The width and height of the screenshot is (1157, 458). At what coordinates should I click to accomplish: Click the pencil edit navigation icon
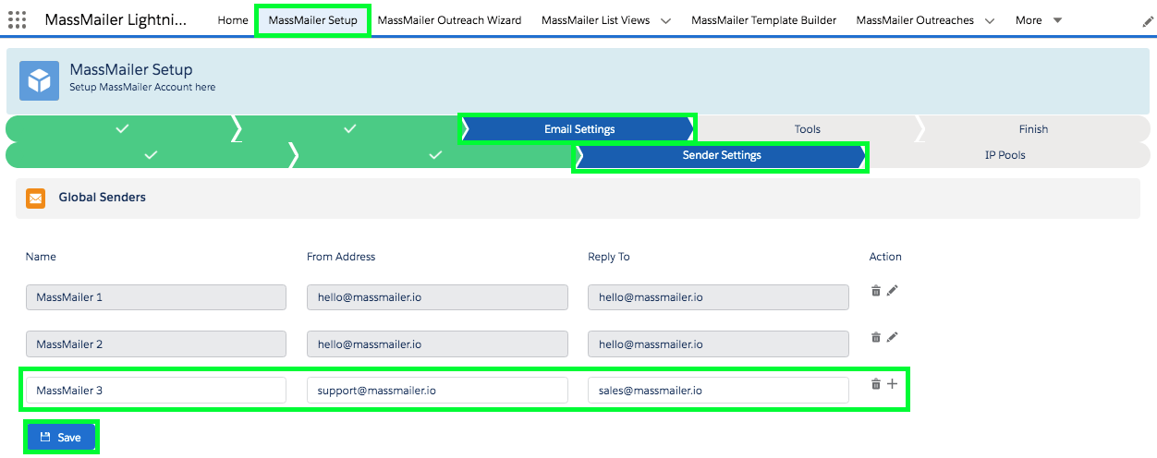point(1148,21)
